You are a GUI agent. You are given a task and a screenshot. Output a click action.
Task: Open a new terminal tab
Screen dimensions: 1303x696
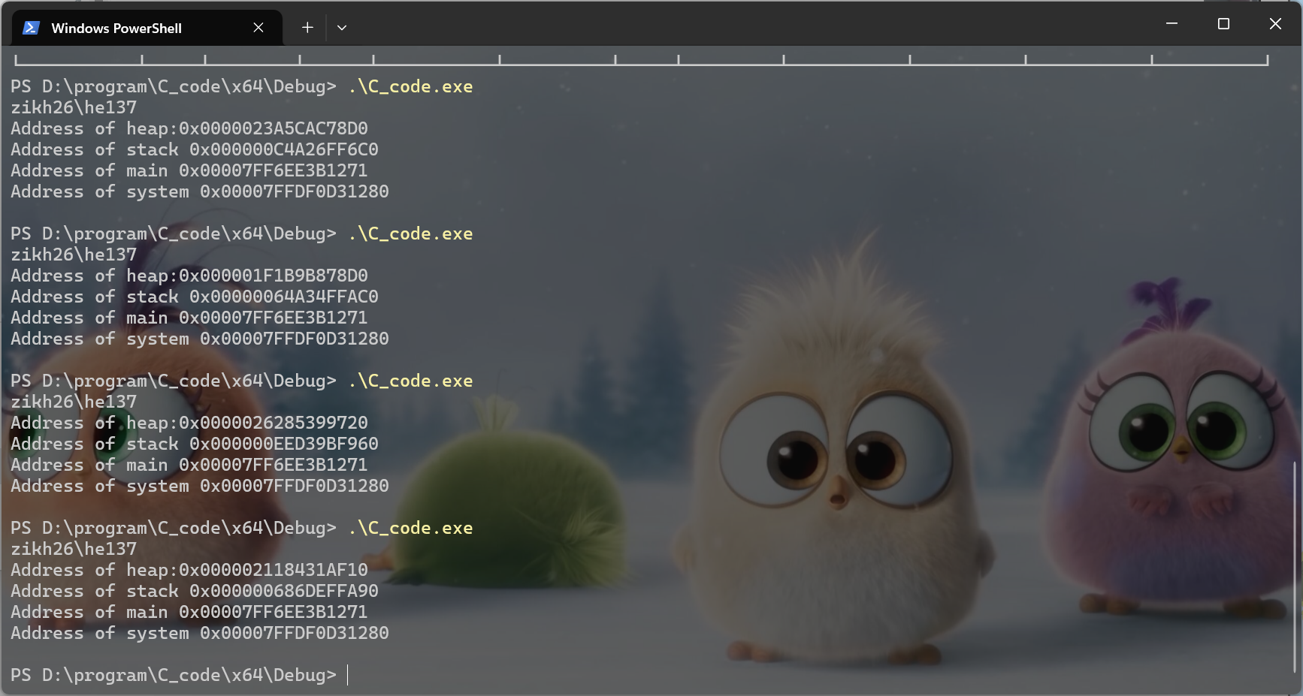point(307,28)
